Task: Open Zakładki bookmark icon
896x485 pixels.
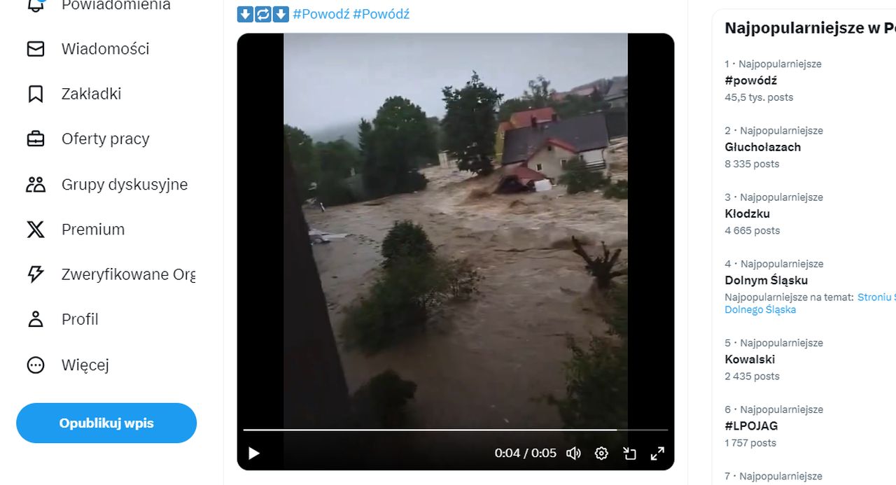Action: [x=35, y=94]
